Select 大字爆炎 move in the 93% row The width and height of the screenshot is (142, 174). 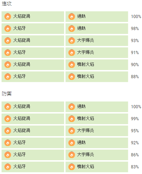97,41
